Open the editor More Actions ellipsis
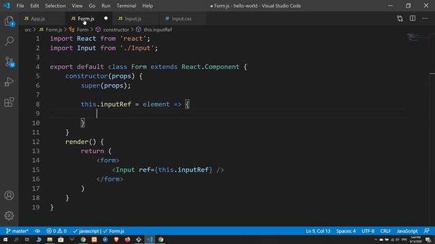Viewport: 435px width, 244px height. pyautogui.click(x=425, y=18)
